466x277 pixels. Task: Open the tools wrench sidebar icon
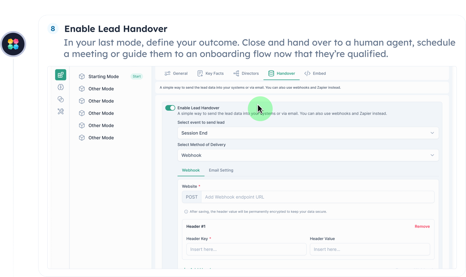[61, 111]
